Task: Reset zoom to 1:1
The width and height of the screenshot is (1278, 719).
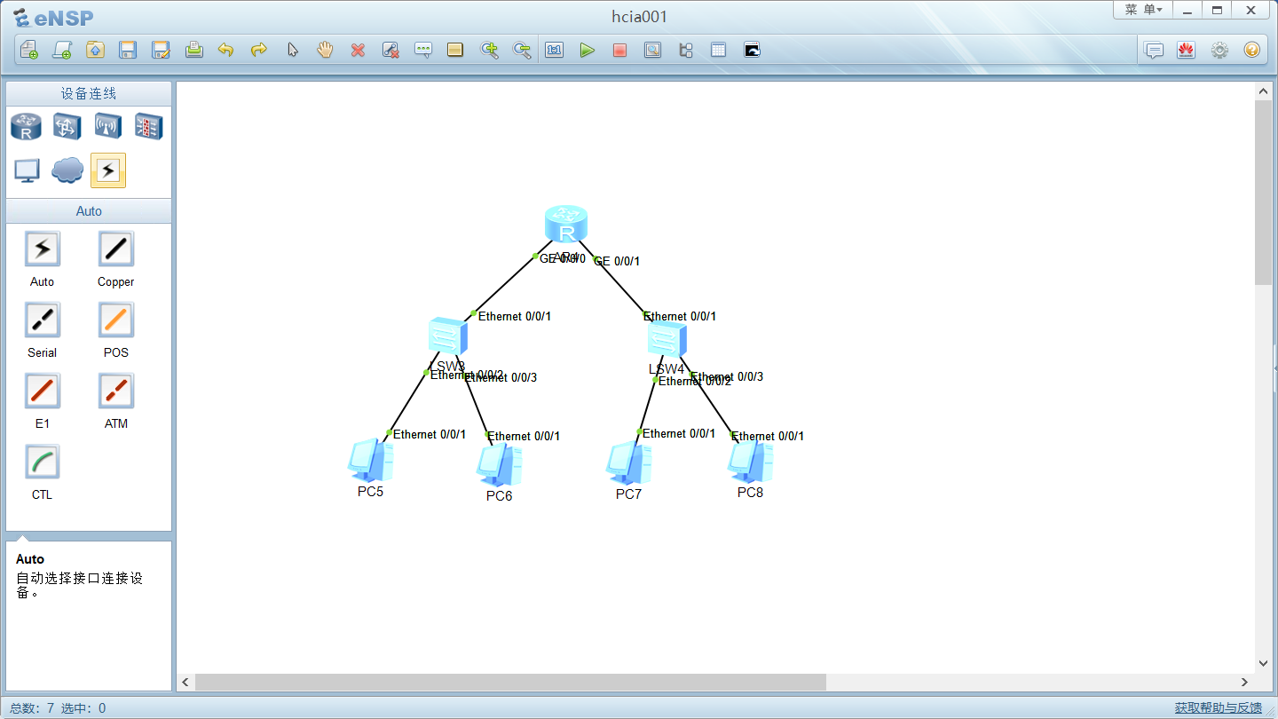Action: (555, 51)
